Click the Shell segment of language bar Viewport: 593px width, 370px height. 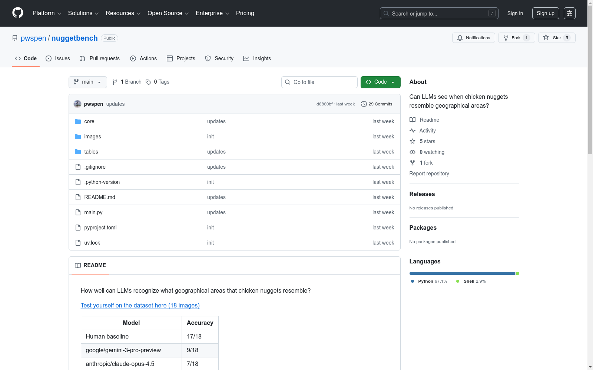pyautogui.click(x=517, y=273)
